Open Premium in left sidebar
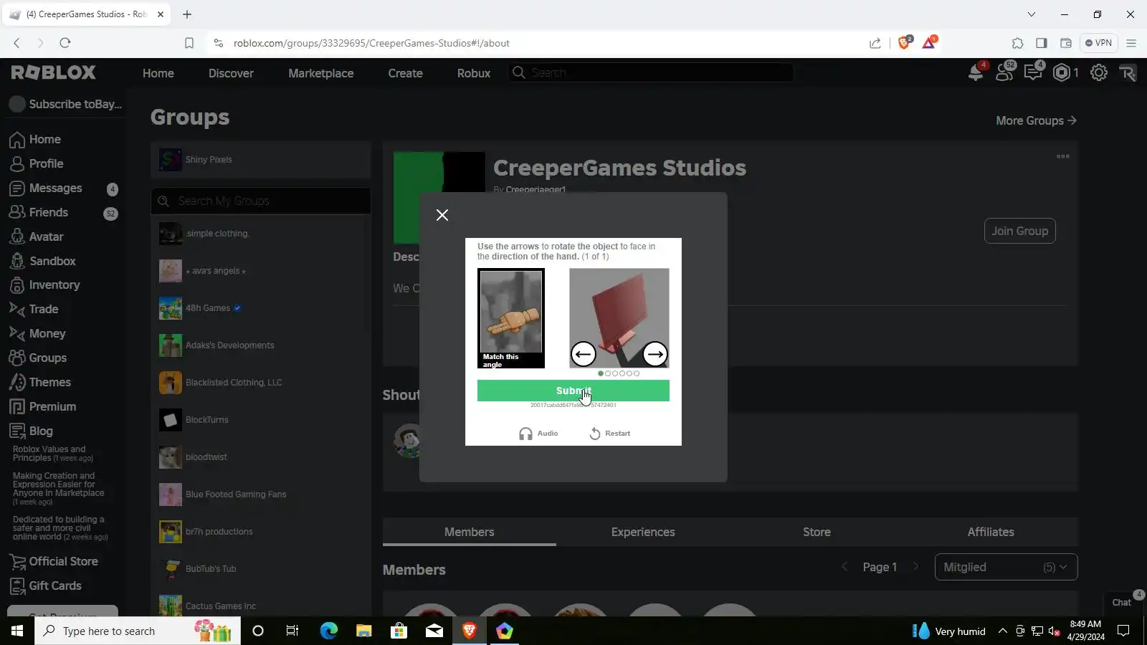Viewport: 1147px width, 645px height. [x=43, y=406]
